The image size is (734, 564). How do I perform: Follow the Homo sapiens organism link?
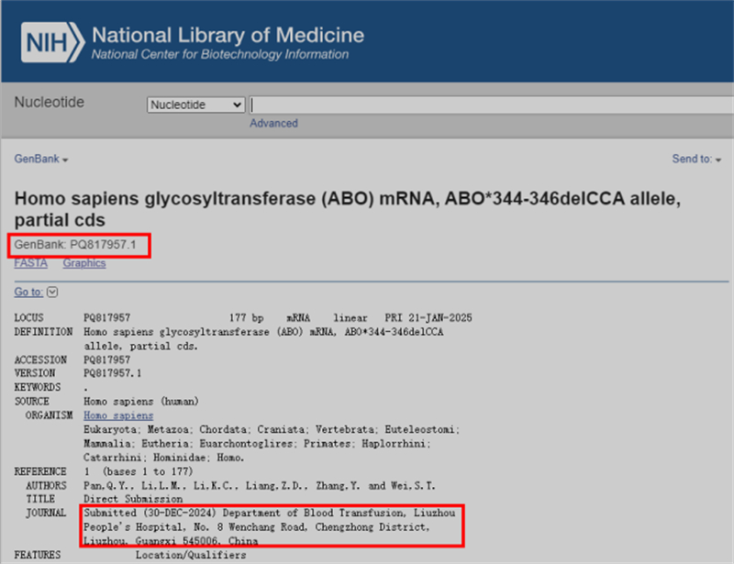click(x=118, y=415)
